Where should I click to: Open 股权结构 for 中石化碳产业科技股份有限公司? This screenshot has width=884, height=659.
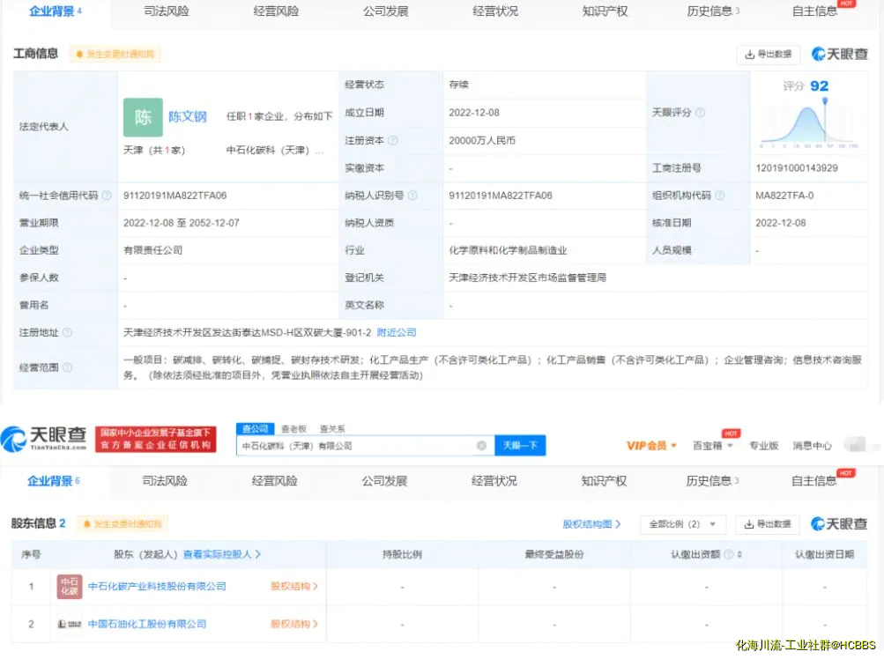tap(293, 586)
